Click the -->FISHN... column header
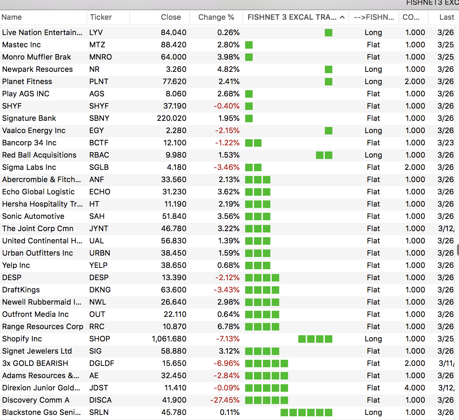This screenshot has height=420, width=459. click(x=374, y=17)
